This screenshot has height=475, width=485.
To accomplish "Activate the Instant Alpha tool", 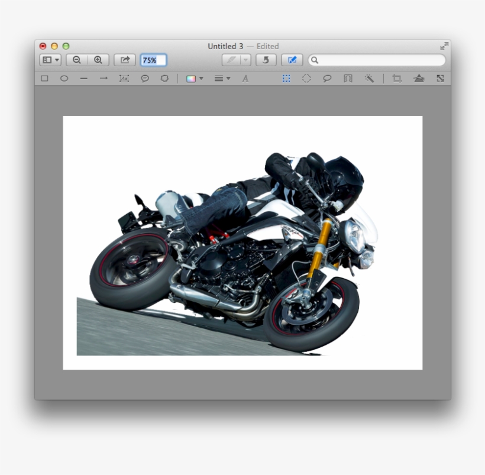I will (x=368, y=77).
